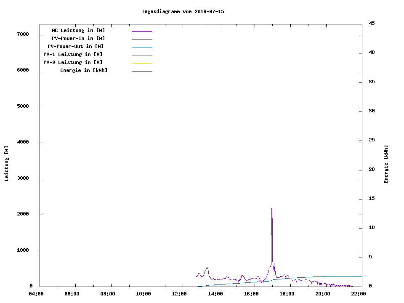Screen dimensions: 404x303
Task: Click the 16:00 tick label on the time axis
Action: click(251, 294)
